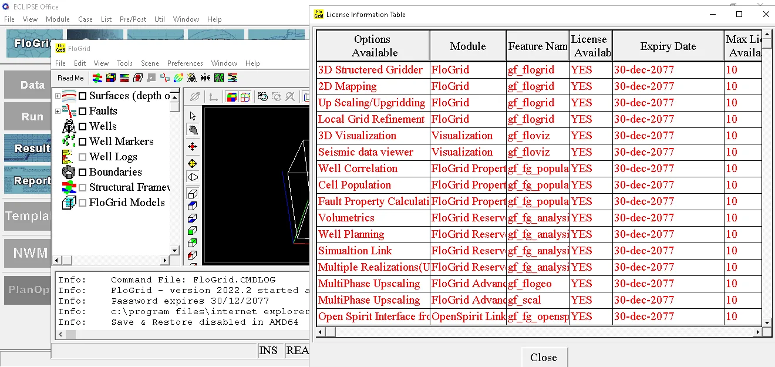Open the Boundaries ring icon
The height and width of the screenshot is (367, 775).
coord(69,172)
